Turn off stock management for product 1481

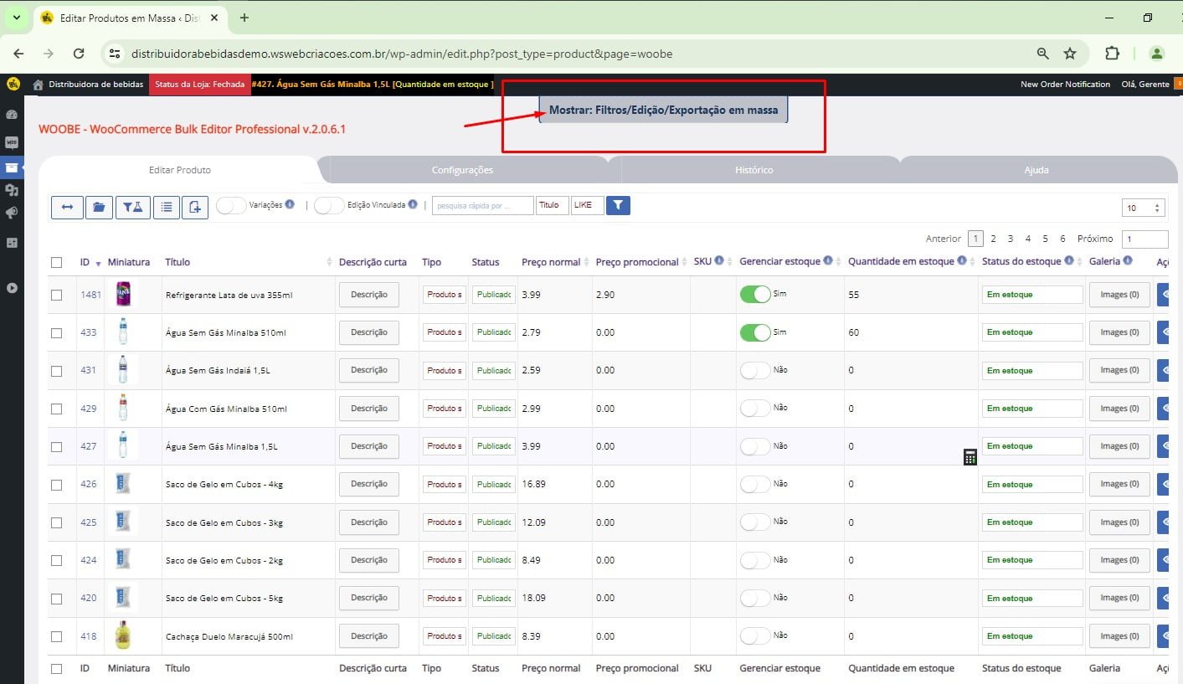754,295
